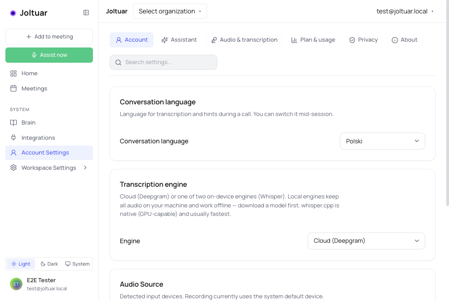Go to Meetings in sidebar

coord(49,89)
